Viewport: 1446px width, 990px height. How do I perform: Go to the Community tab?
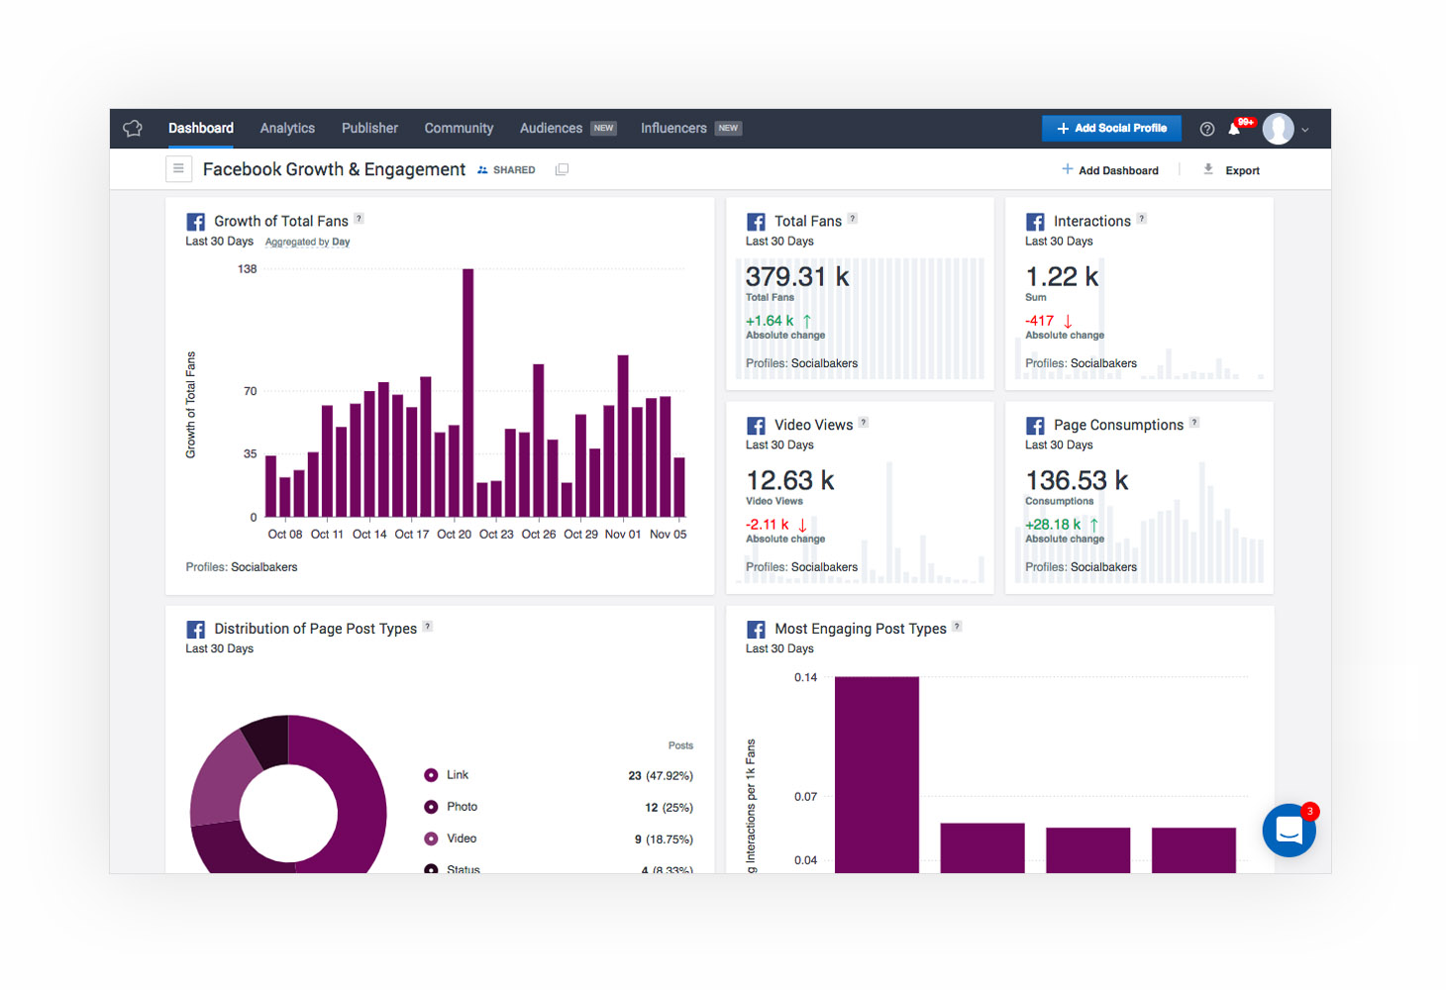[x=459, y=128]
